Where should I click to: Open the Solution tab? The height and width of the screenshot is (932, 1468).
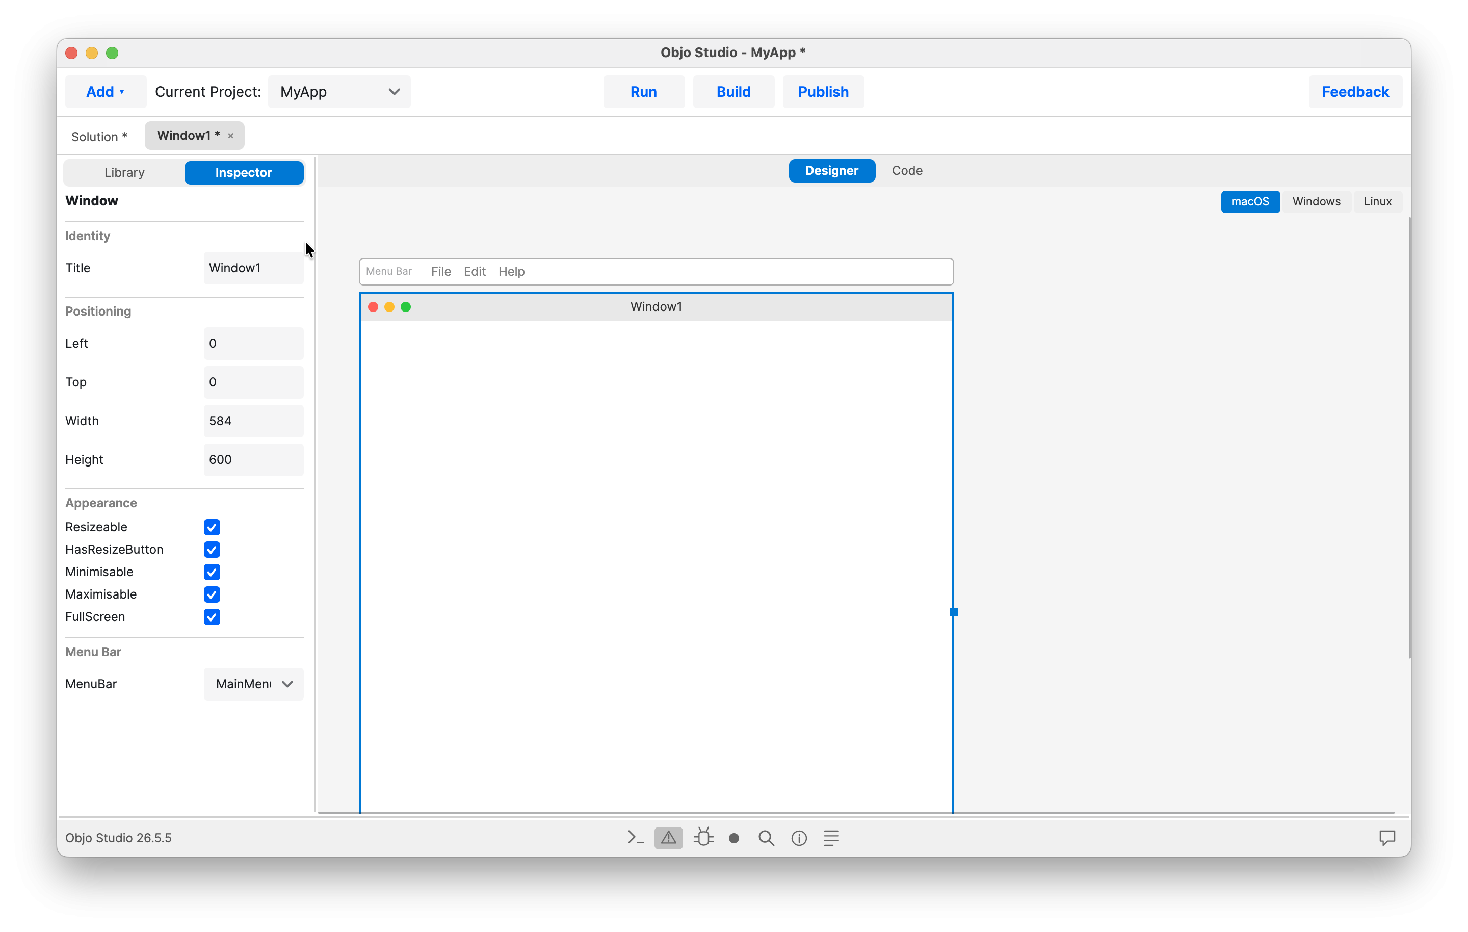coord(99,137)
